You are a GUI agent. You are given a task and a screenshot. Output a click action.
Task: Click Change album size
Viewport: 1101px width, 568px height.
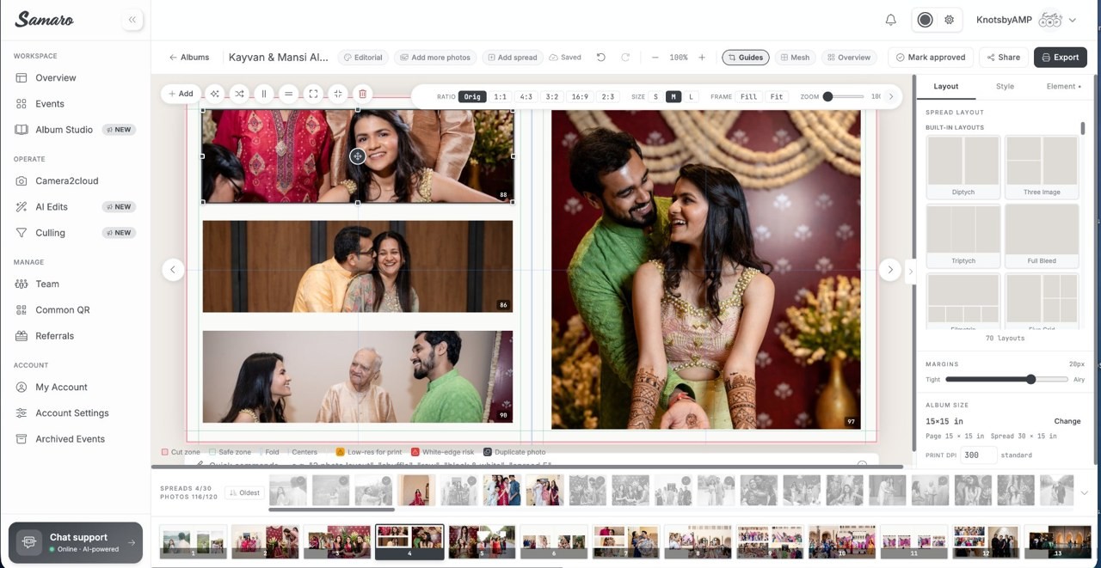tap(1067, 421)
